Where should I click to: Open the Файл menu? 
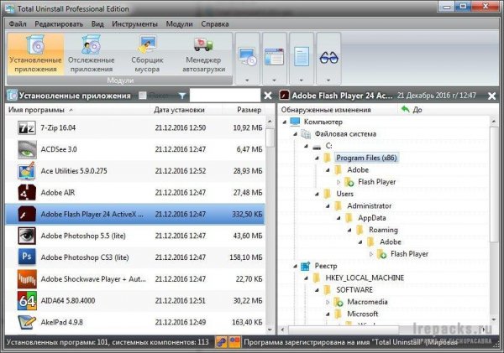tap(18, 24)
